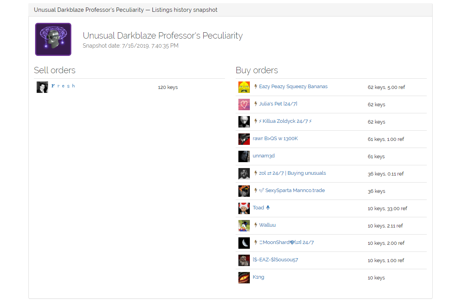Image resolution: width=476 pixels, height=307 pixels.
Task: Click Fresh seller's avatar
Action: coord(42,87)
